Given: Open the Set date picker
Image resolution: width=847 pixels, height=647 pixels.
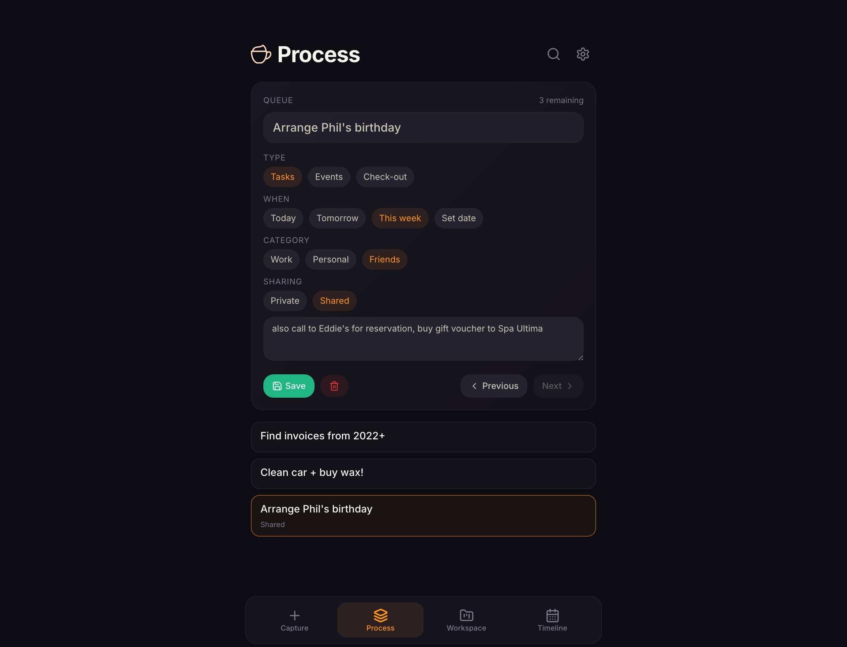Looking at the screenshot, I should coord(459,218).
